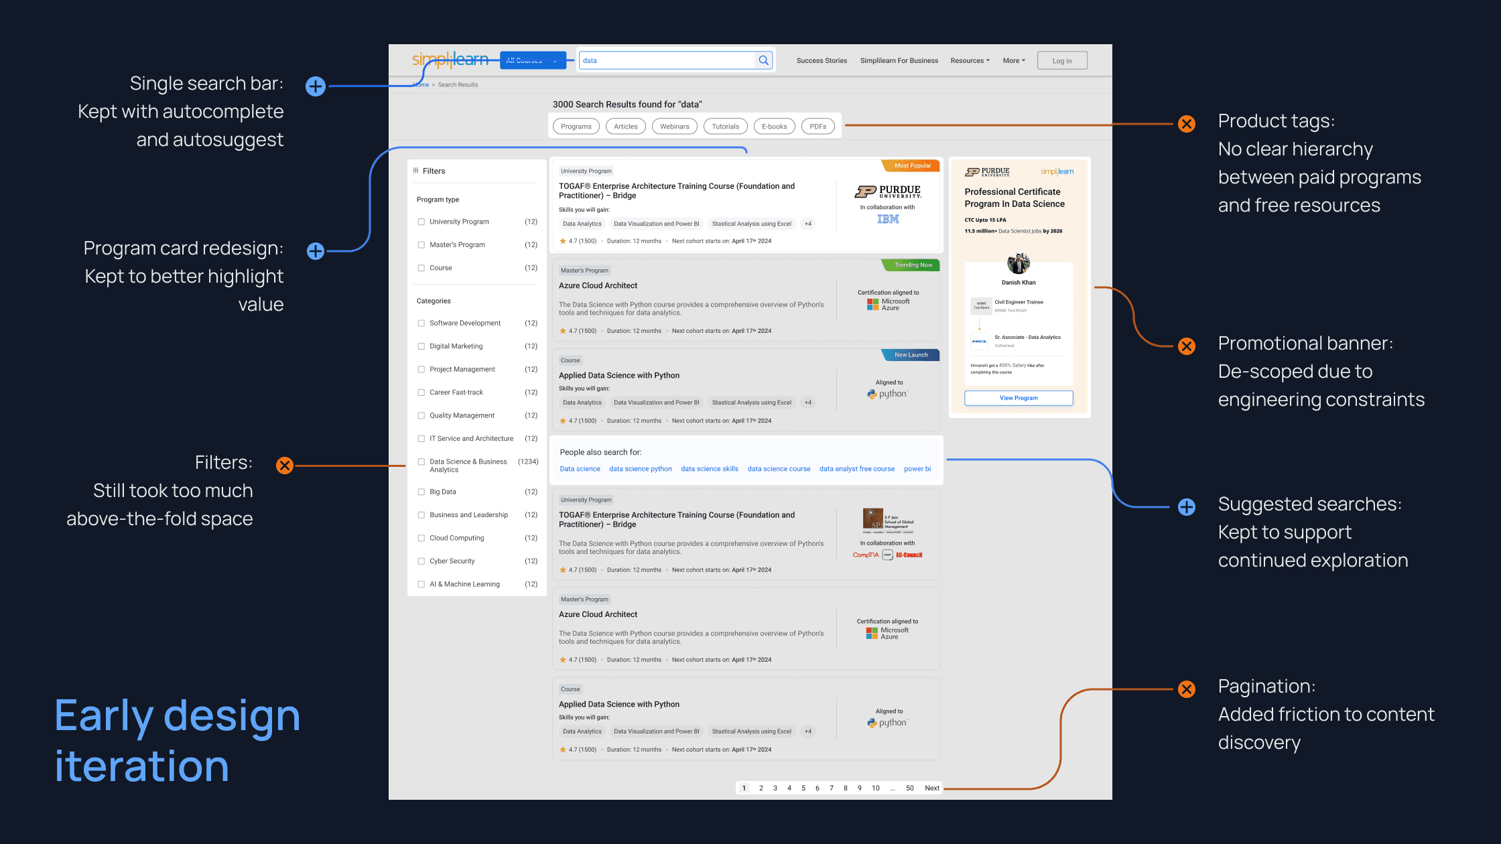Click the orange X marker beside Product tags
This screenshot has height=844, width=1501.
(x=1187, y=124)
